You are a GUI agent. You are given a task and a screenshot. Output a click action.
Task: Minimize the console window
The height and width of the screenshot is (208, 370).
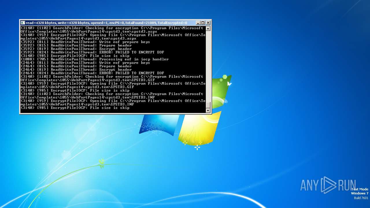(198, 23)
